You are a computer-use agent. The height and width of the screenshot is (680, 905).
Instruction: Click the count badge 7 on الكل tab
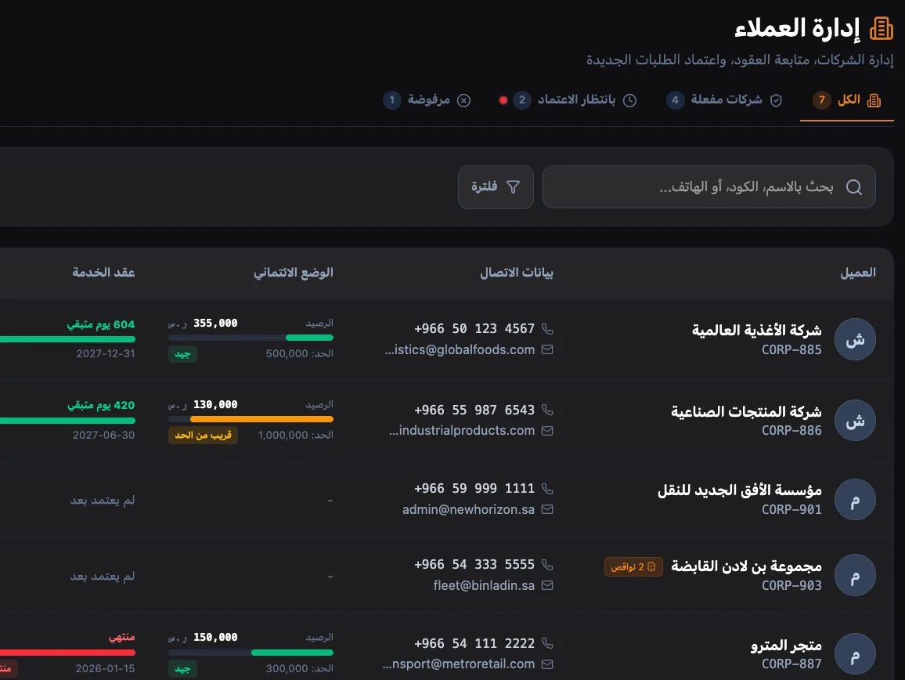[821, 100]
